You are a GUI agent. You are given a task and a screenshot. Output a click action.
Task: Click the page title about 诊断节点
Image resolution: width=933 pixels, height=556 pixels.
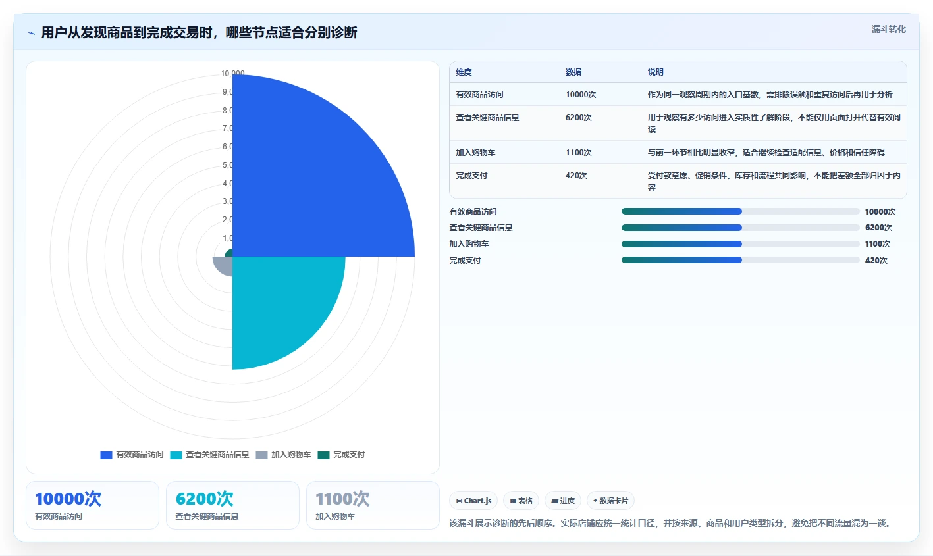click(199, 32)
